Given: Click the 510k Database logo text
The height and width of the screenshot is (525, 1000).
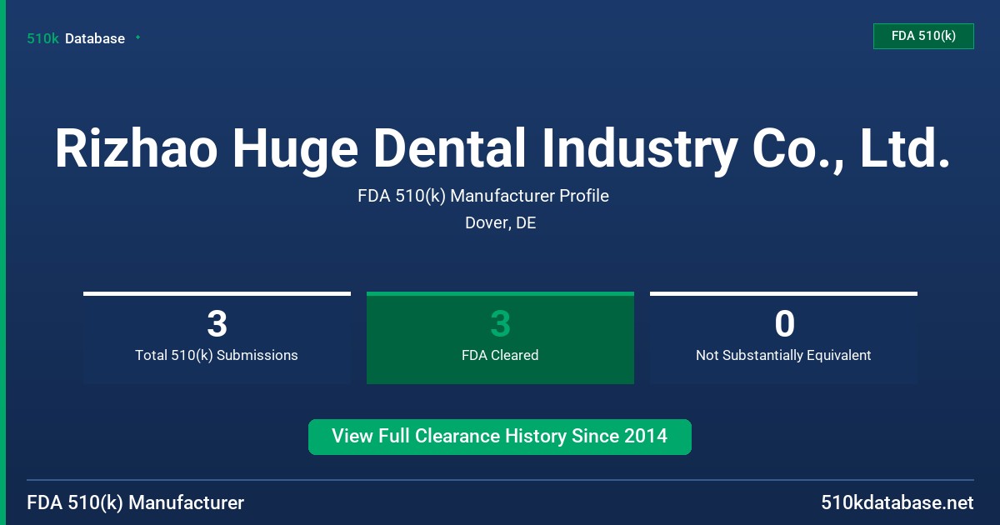Looking at the screenshot, I should pos(76,38).
